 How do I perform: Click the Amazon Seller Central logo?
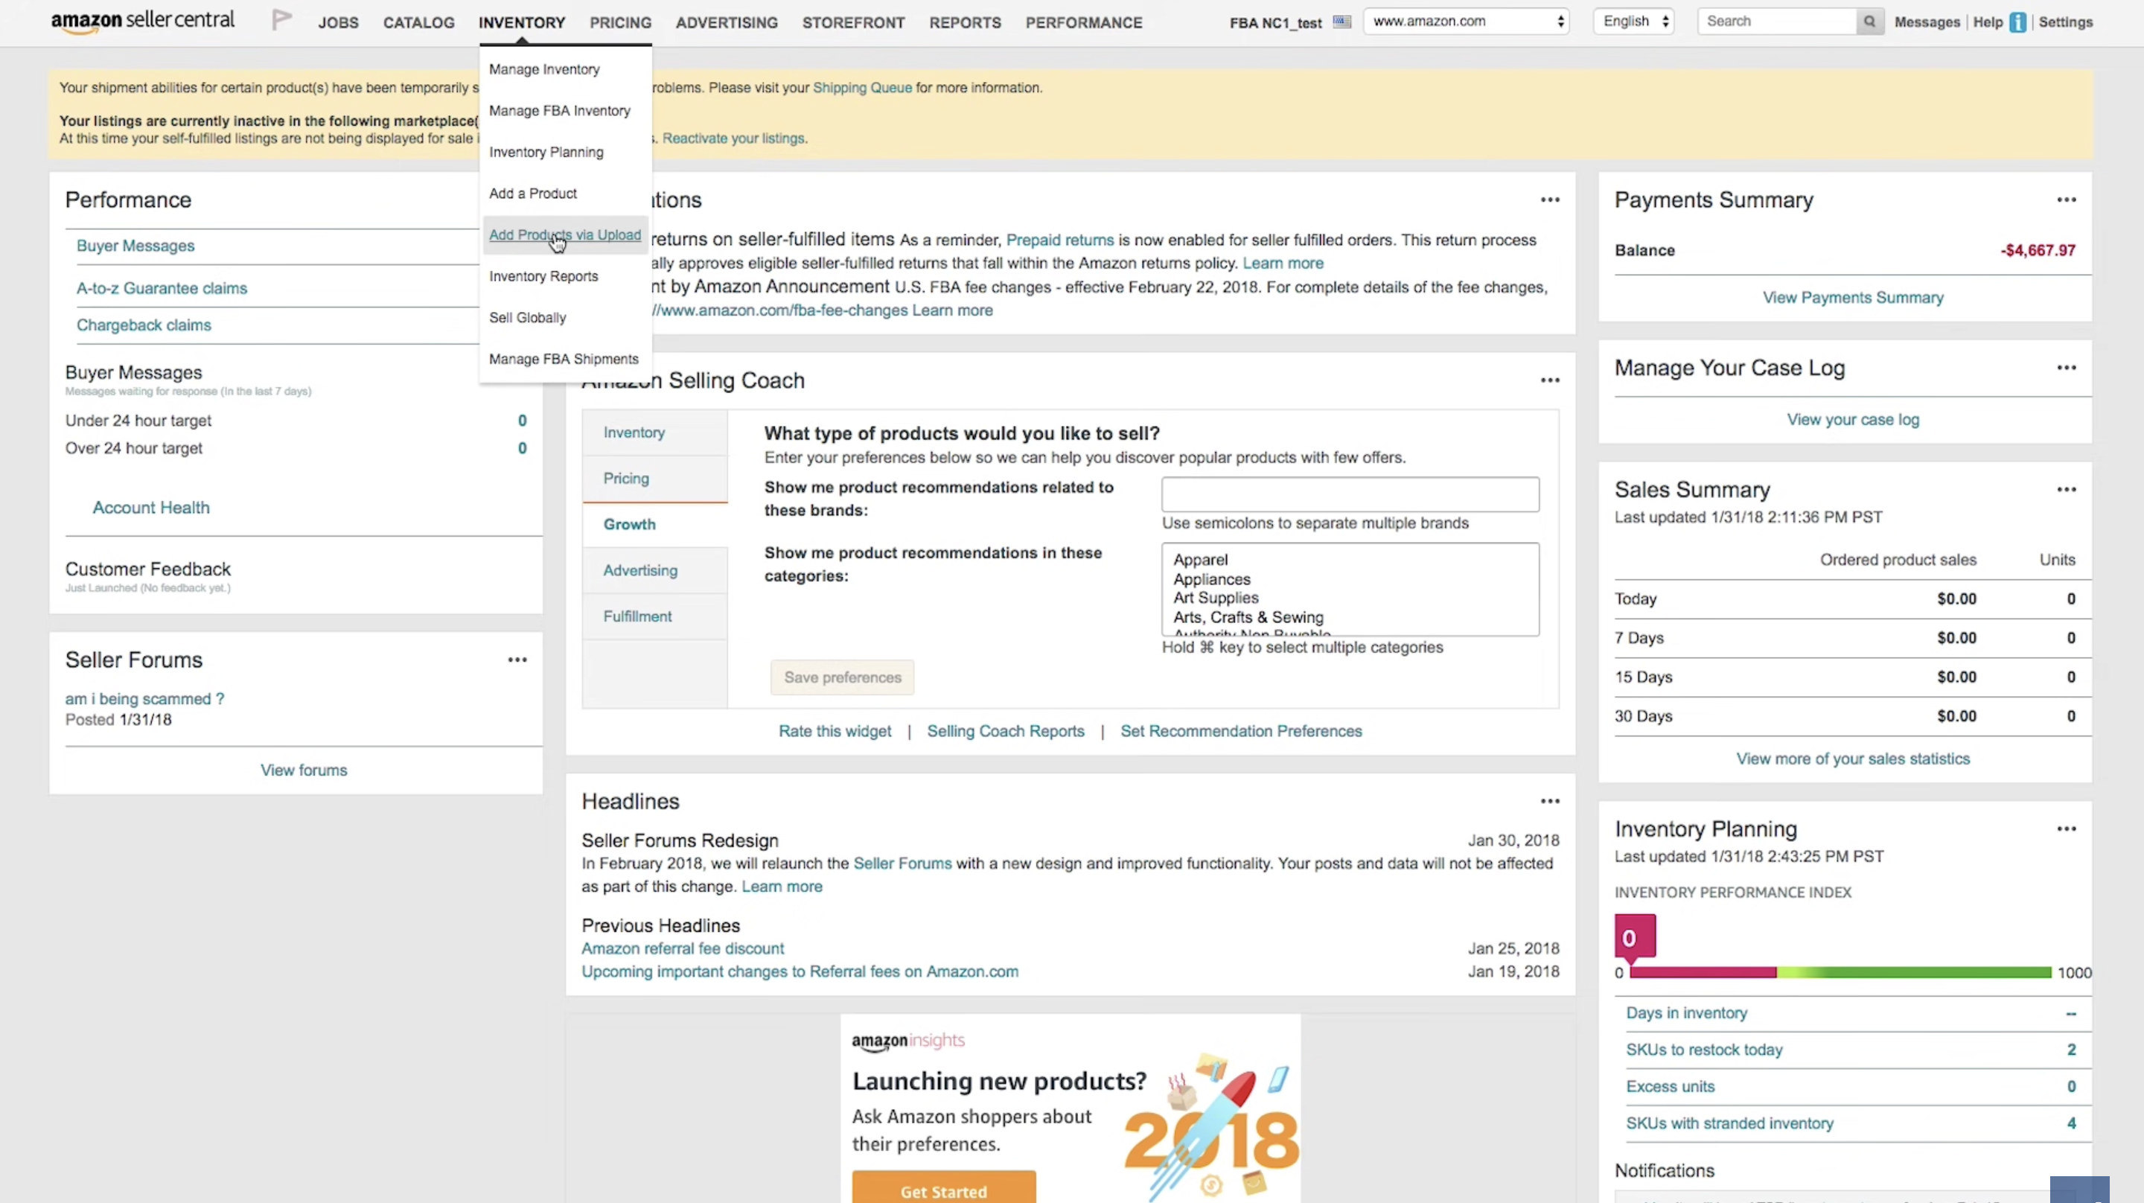(142, 21)
